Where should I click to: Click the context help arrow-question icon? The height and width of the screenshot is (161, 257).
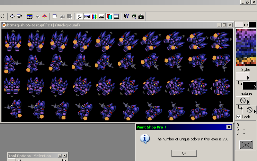pyautogui.click(x=126, y=16)
